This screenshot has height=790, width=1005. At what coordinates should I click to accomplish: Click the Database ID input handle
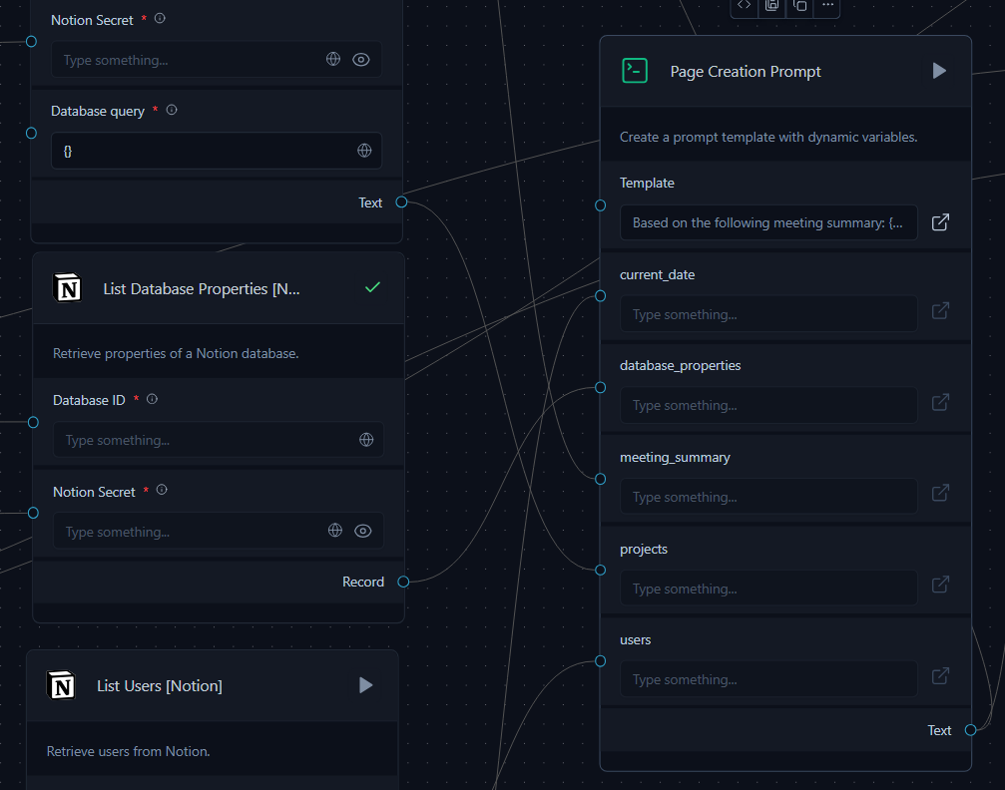(x=33, y=422)
